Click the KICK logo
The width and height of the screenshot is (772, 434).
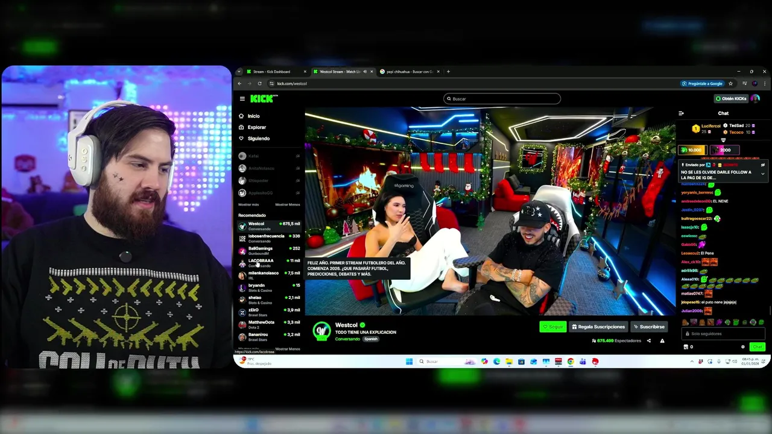(264, 99)
